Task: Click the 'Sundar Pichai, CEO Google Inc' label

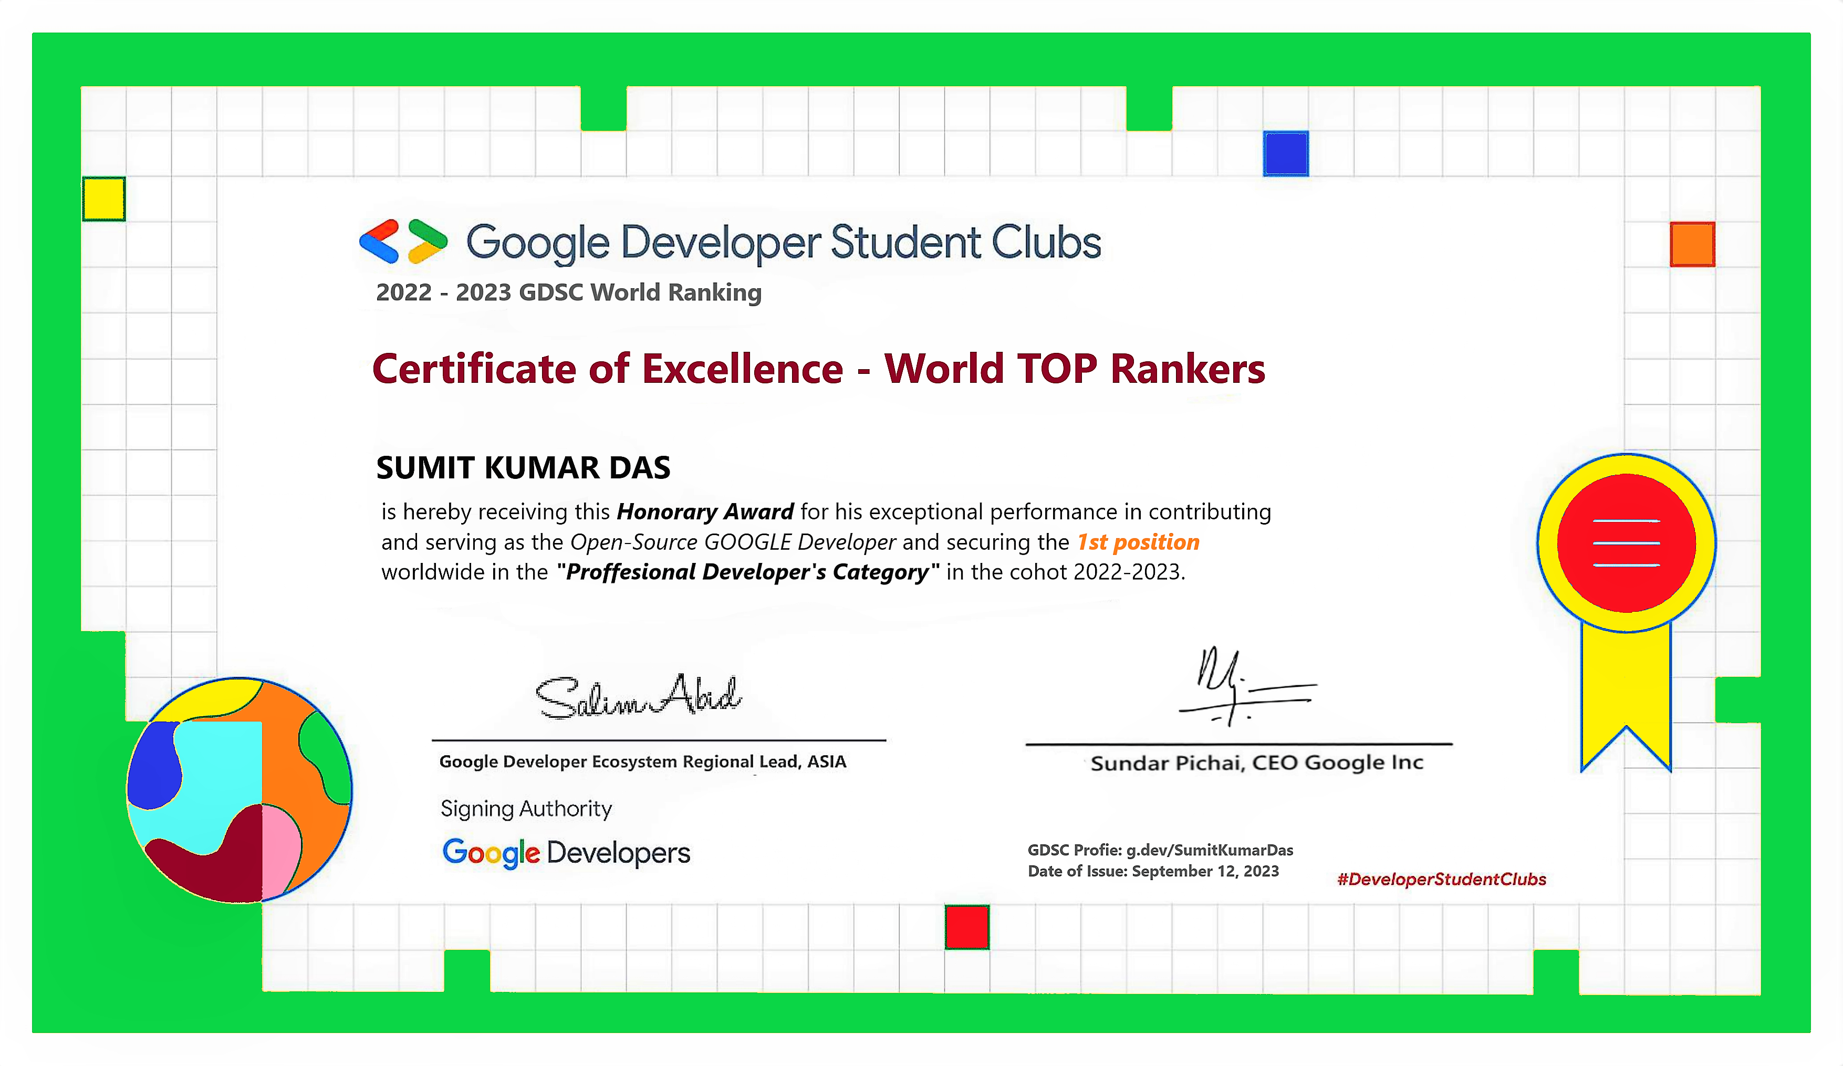Action: 1256,762
